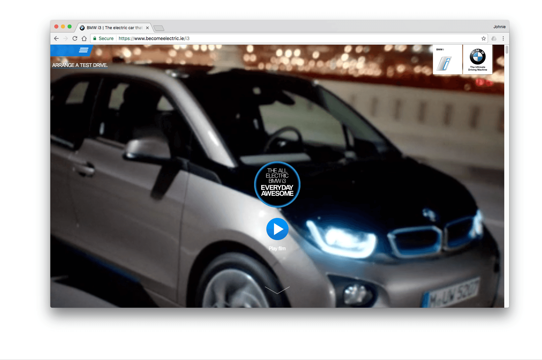This screenshot has height=360, width=542.
Task: Click the browser forward arrow
Action: coord(66,38)
